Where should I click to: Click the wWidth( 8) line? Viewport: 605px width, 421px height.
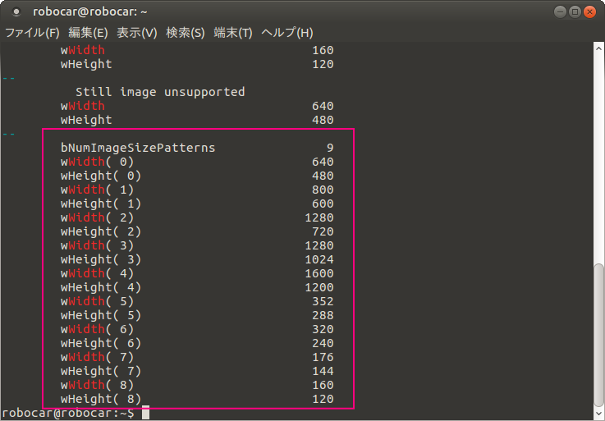pyautogui.click(x=197, y=385)
